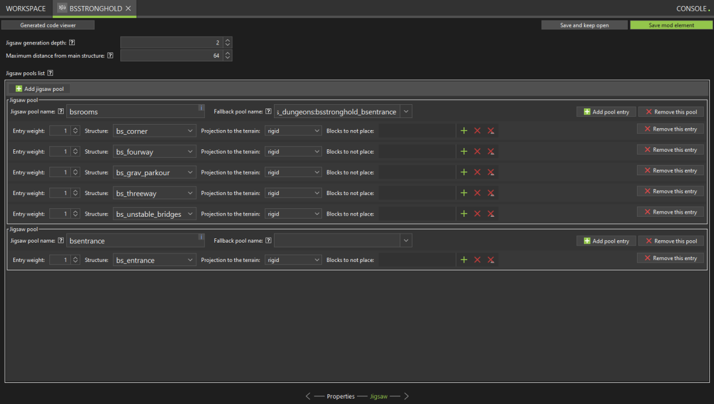
Task: Add a block for the bs_threeway entry
Action: tap(464, 193)
